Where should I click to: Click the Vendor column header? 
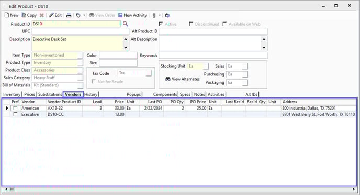pyautogui.click(x=33, y=102)
